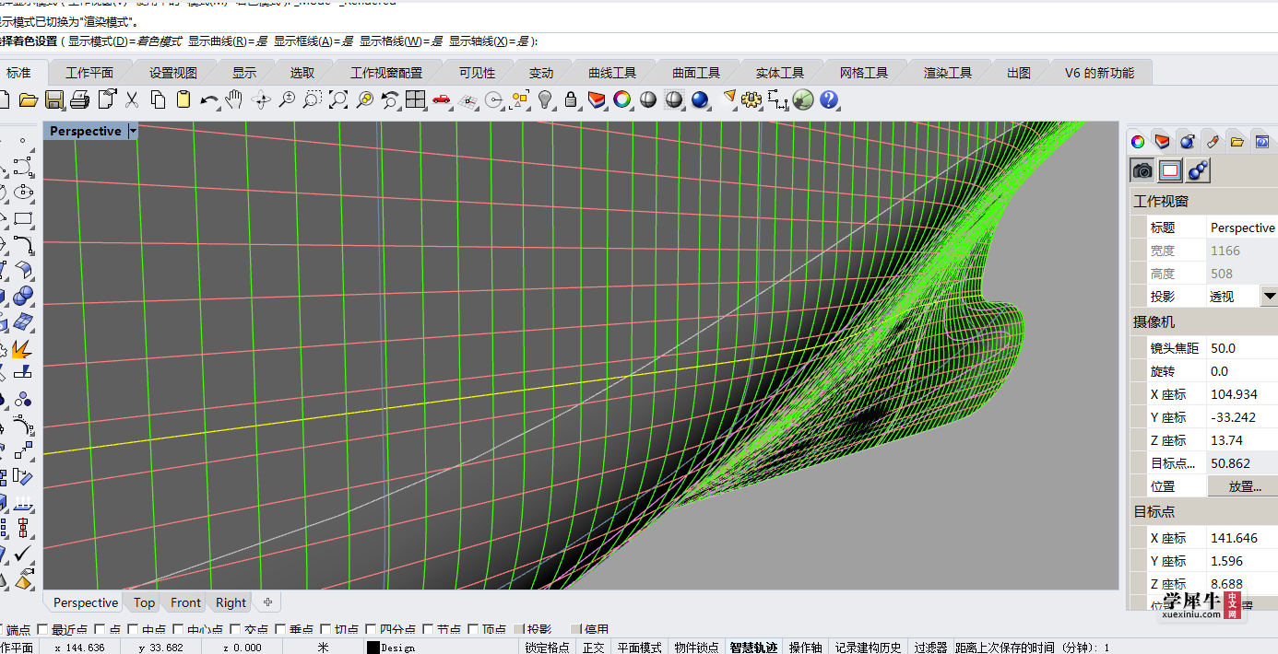Click the Zoom Extents icon
This screenshot has height=654, width=1278.
tap(338, 99)
